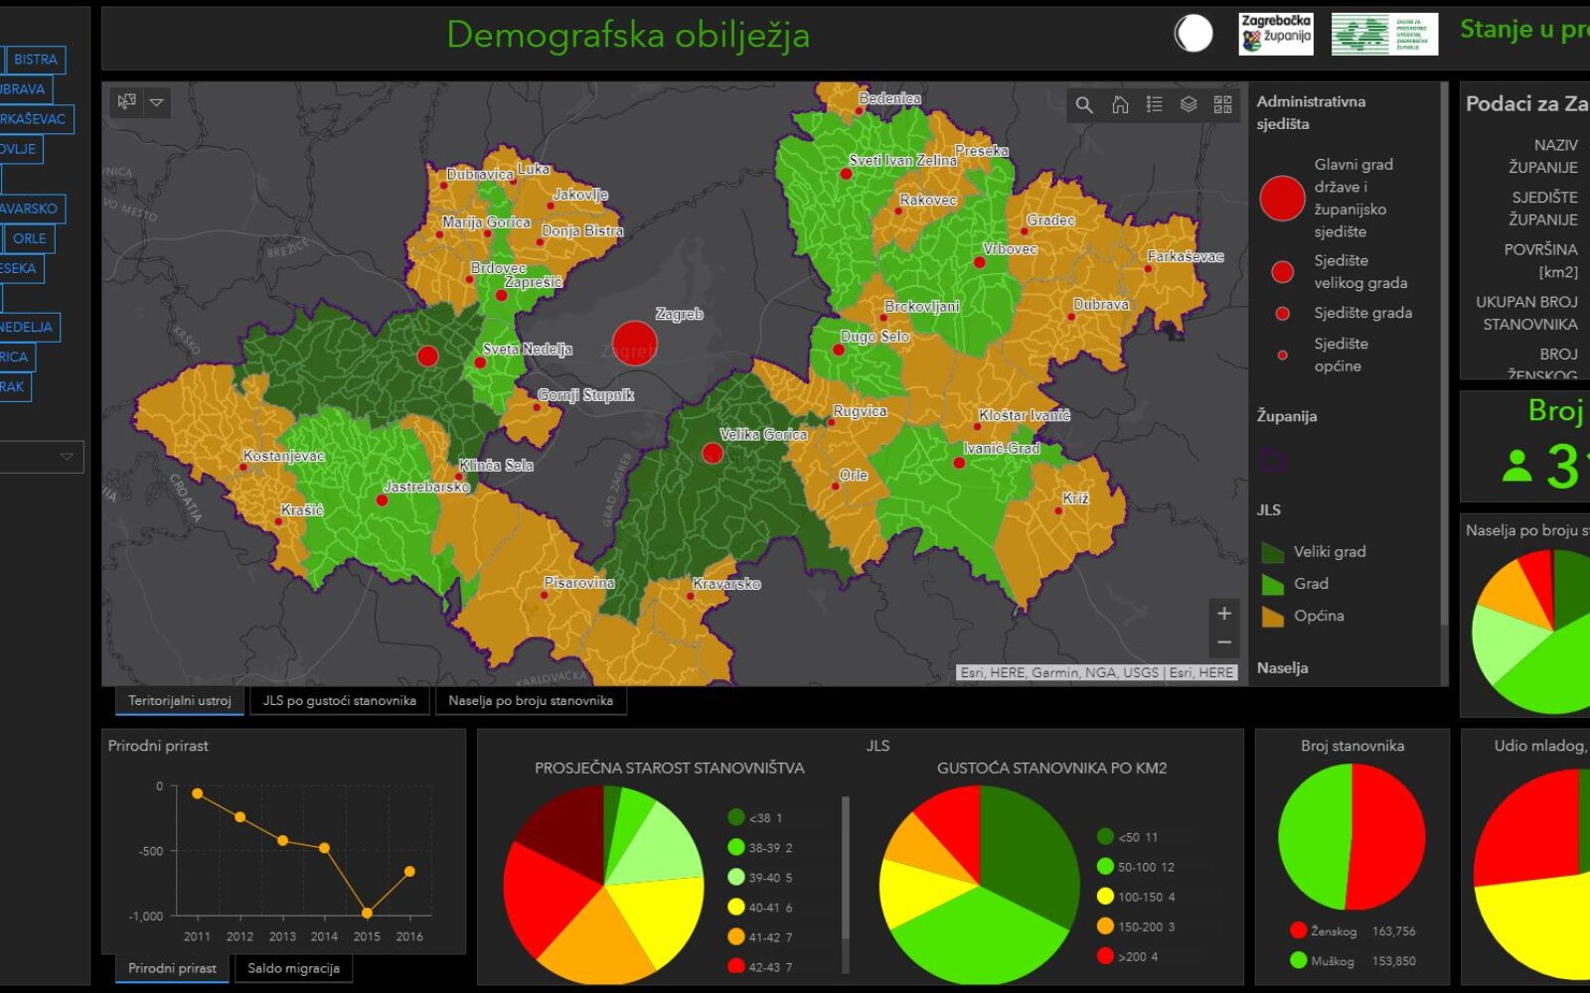Image resolution: width=1590 pixels, height=993 pixels.
Task: Click the 2015 point on Prirodni prirast chart
Action: pos(367,913)
